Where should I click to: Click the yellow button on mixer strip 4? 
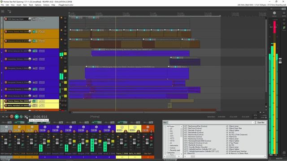pyautogui.click(x=48, y=141)
